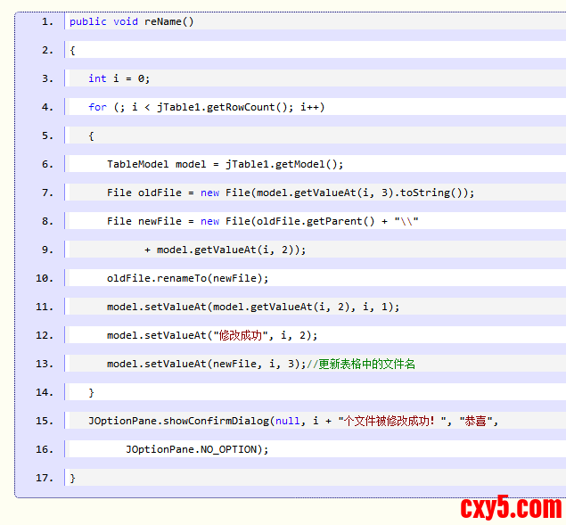Screen dimensions: 566x525
Task: Click line number 7.
Action: point(47,193)
